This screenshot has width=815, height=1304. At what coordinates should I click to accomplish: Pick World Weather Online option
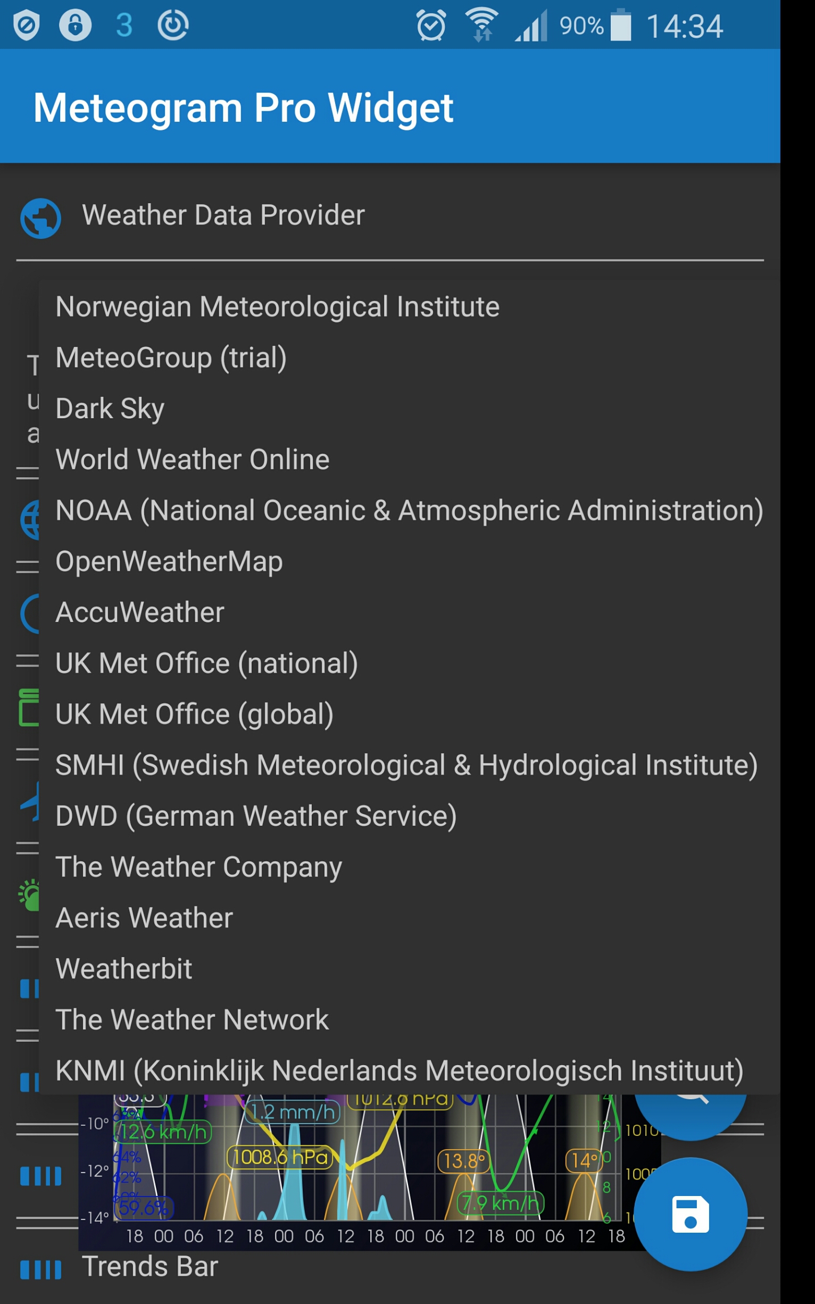tap(193, 459)
